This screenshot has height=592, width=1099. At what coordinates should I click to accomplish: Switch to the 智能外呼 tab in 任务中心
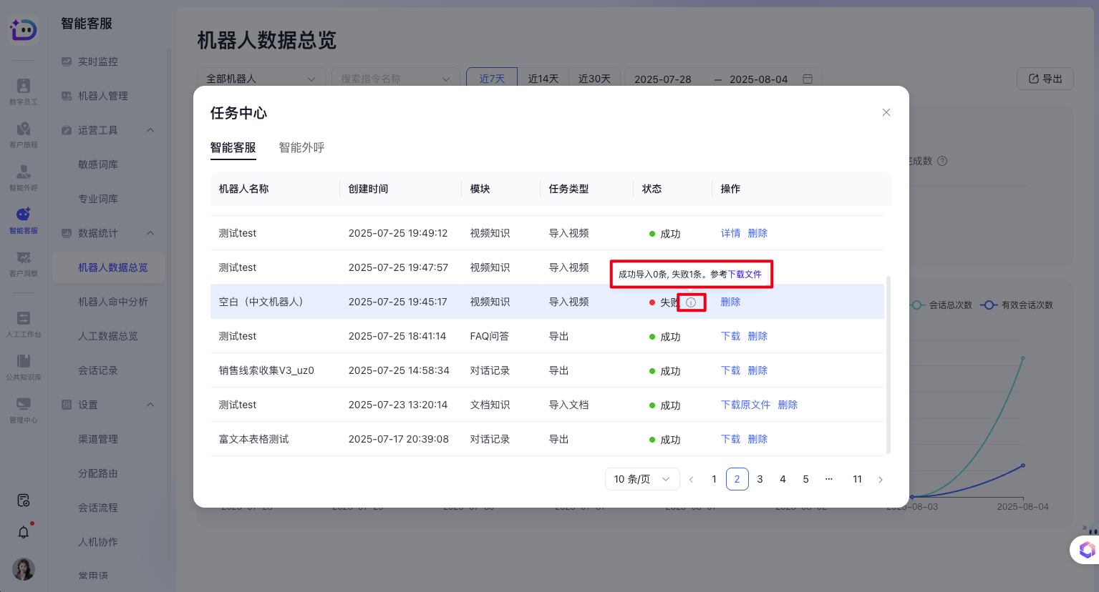click(301, 148)
